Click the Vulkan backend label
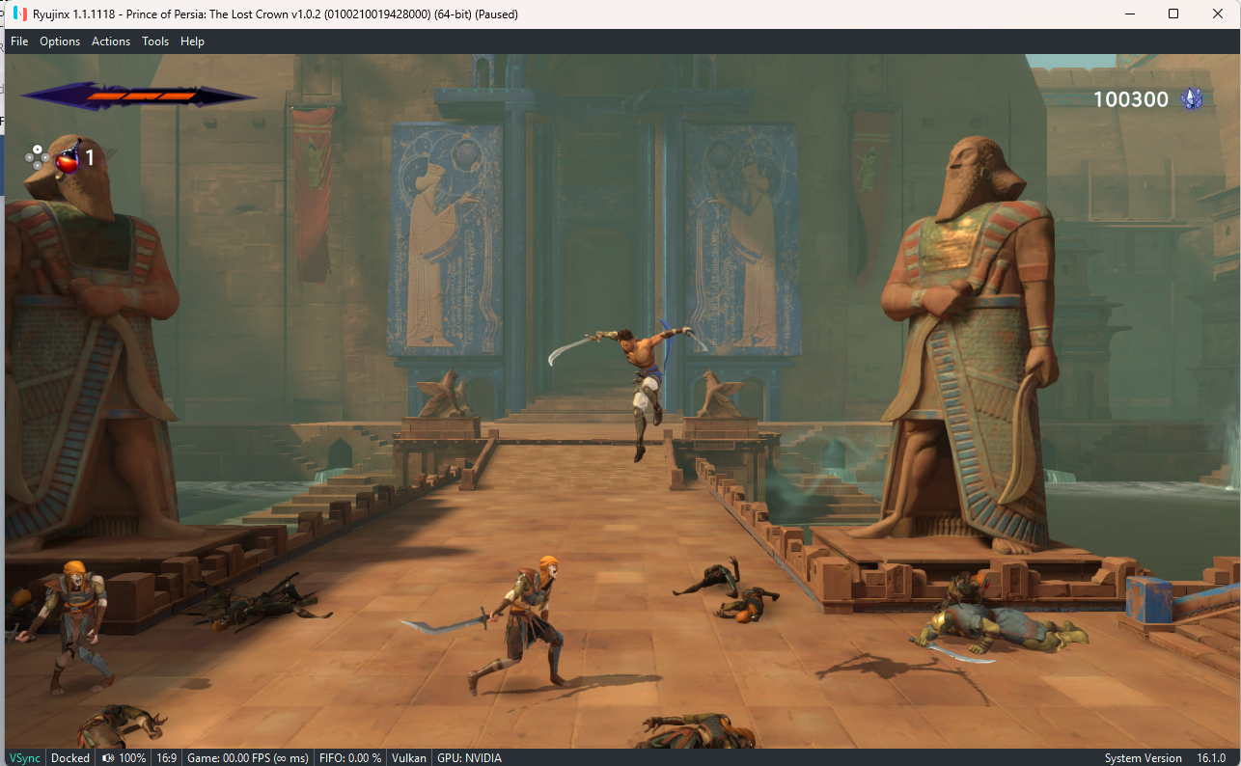 click(x=409, y=757)
